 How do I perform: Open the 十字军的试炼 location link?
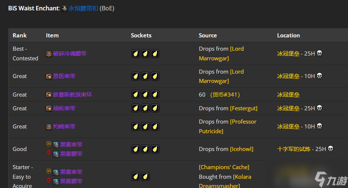tap(294, 149)
